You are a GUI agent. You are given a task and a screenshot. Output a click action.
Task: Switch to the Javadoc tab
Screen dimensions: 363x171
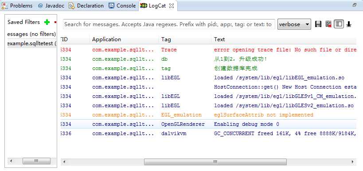click(x=51, y=6)
